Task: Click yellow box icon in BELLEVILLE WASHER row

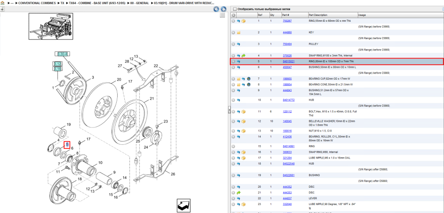Action: [243, 121]
